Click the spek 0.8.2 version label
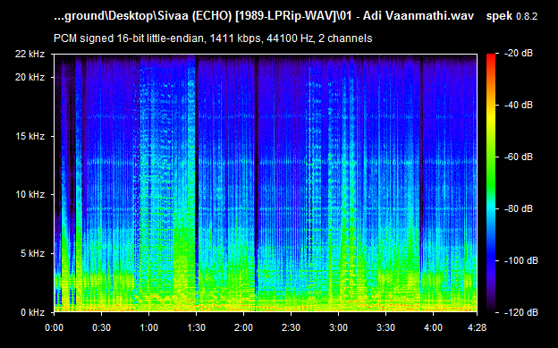The image size is (558, 348). point(511,16)
